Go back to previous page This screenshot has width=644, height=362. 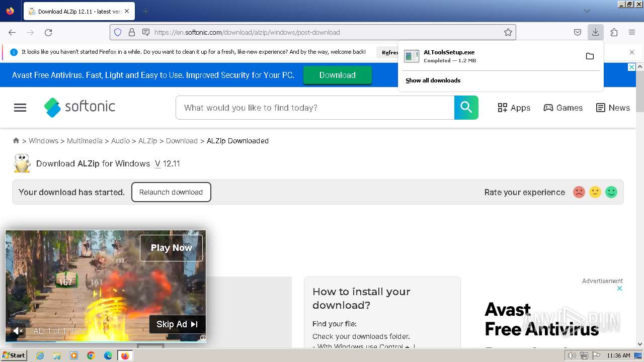click(x=12, y=32)
